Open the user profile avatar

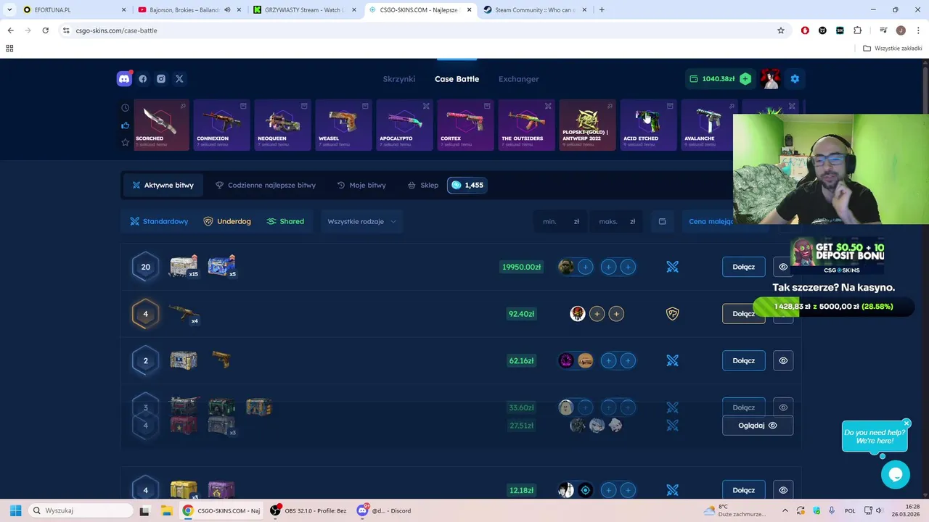[770, 78]
